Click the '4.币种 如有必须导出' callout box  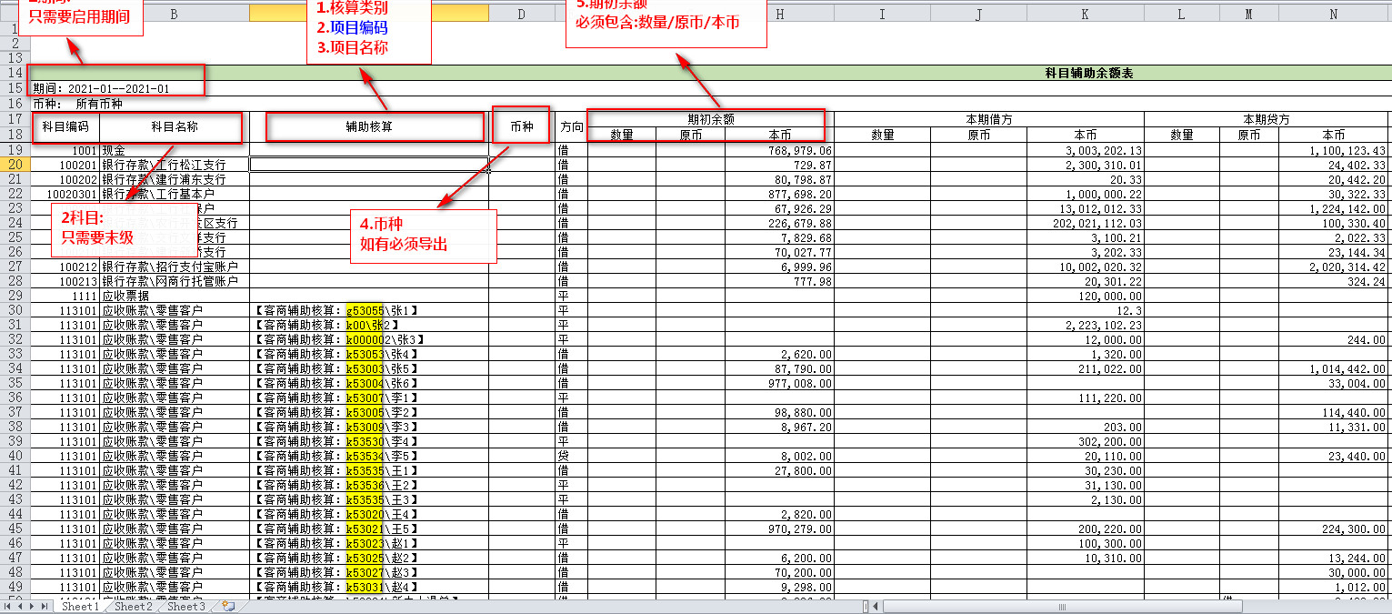coord(423,236)
